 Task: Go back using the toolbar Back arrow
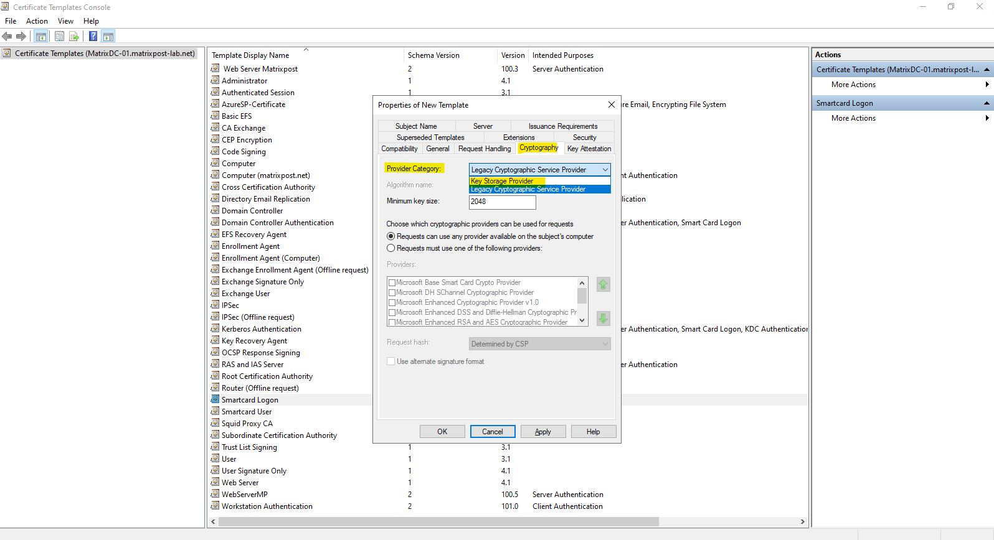tap(7, 36)
